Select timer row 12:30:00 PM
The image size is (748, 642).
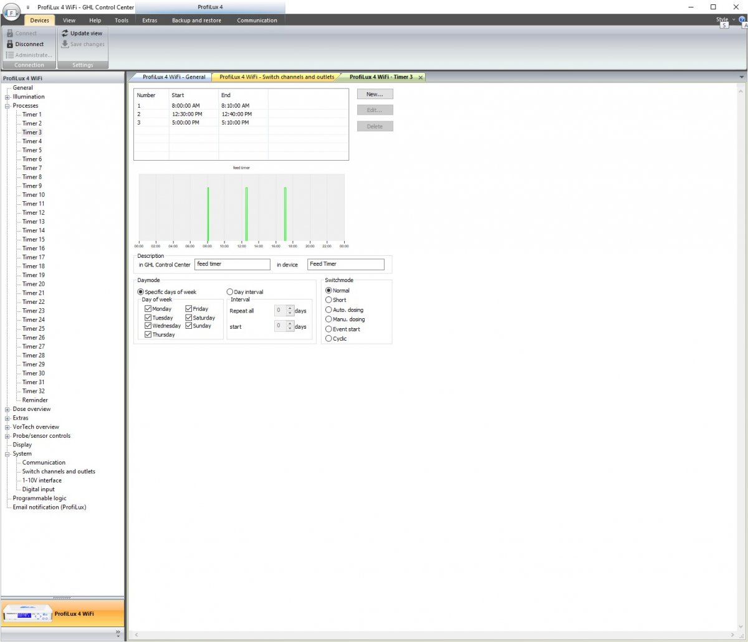click(241, 114)
